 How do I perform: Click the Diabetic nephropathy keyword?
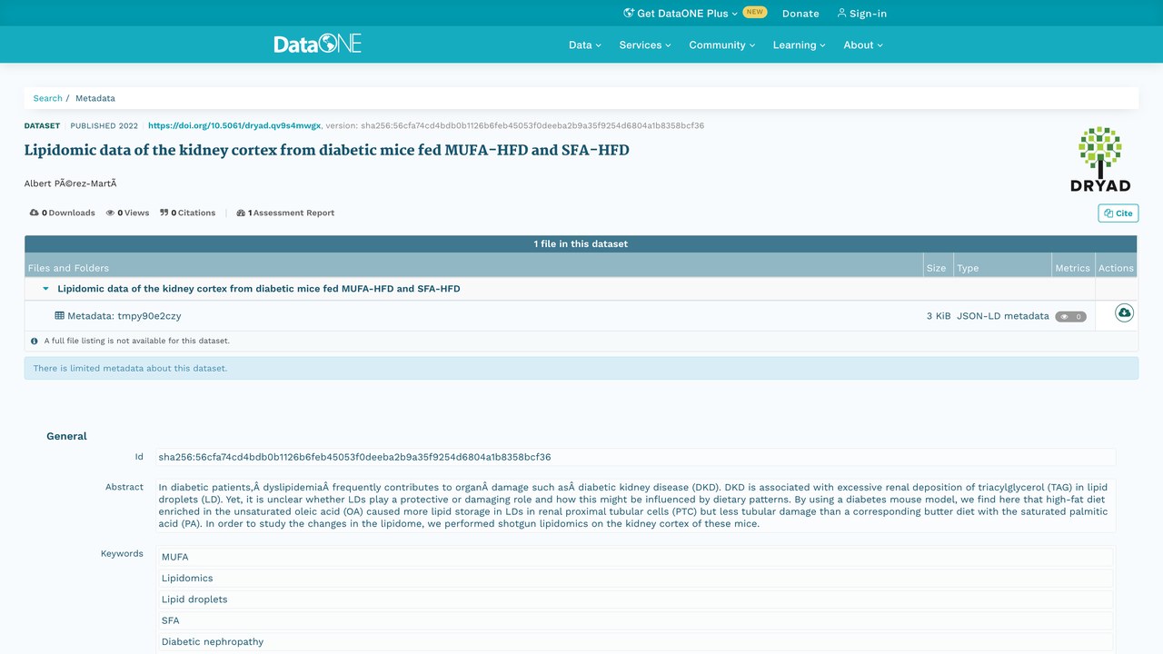[x=634, y=641]
